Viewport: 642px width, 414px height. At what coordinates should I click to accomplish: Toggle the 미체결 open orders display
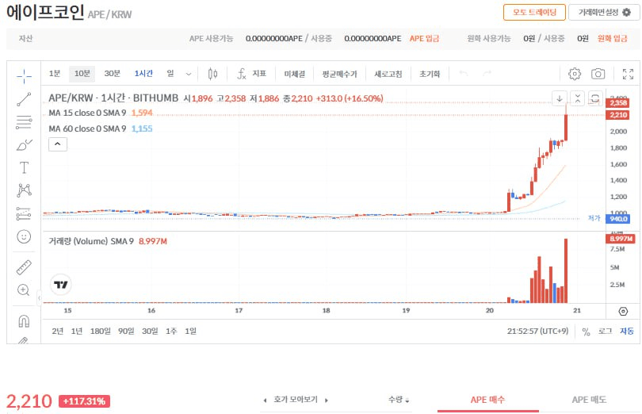[294, 75]
